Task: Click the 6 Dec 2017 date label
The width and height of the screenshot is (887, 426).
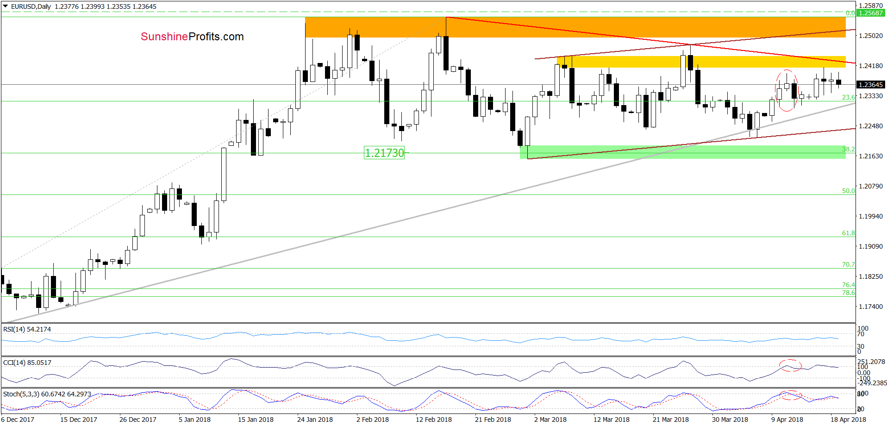Action: pos(18,420)
